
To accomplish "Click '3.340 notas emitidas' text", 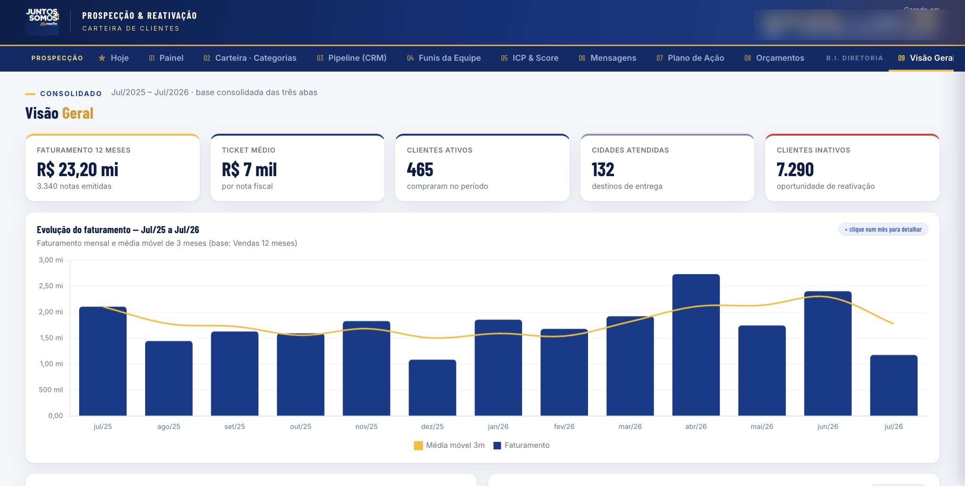I will (x=74, y=186).
